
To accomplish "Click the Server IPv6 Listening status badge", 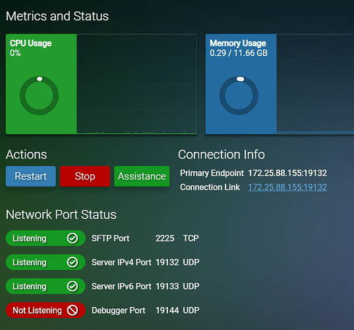I will pos(45,286).
